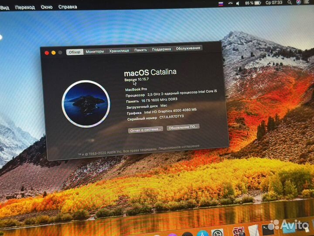
Task: Open App Store from the Dock
Action: click(x=202, y=233)
